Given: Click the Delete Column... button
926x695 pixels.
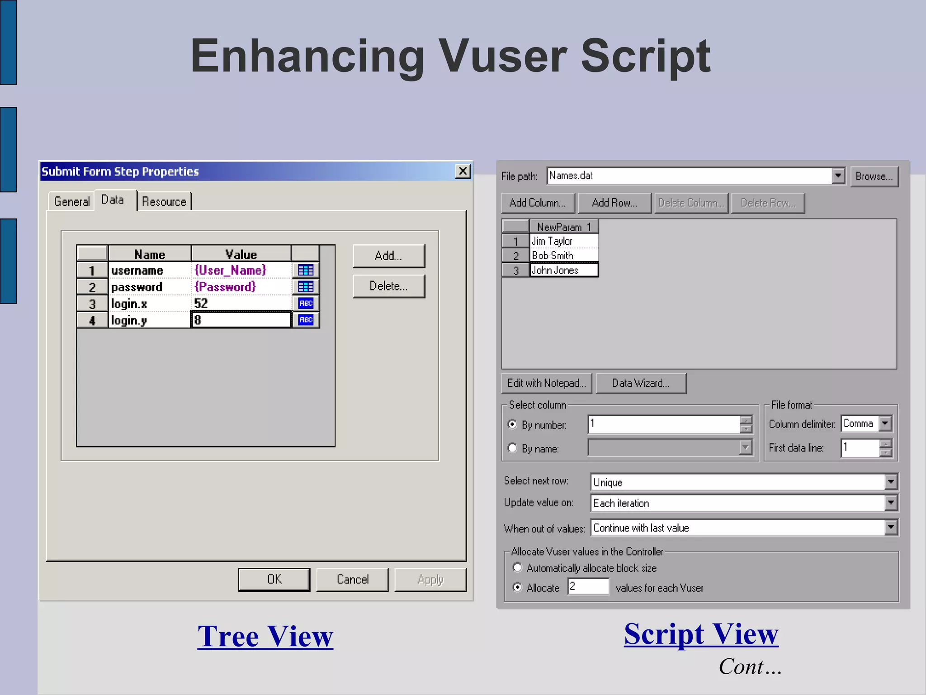Looking at the screenshot, I should (x=691, y=203).
